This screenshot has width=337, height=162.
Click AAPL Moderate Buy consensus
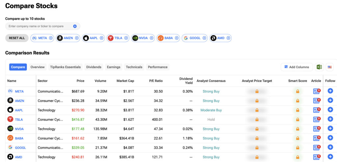pyautogui.click(x=211, y=110)
